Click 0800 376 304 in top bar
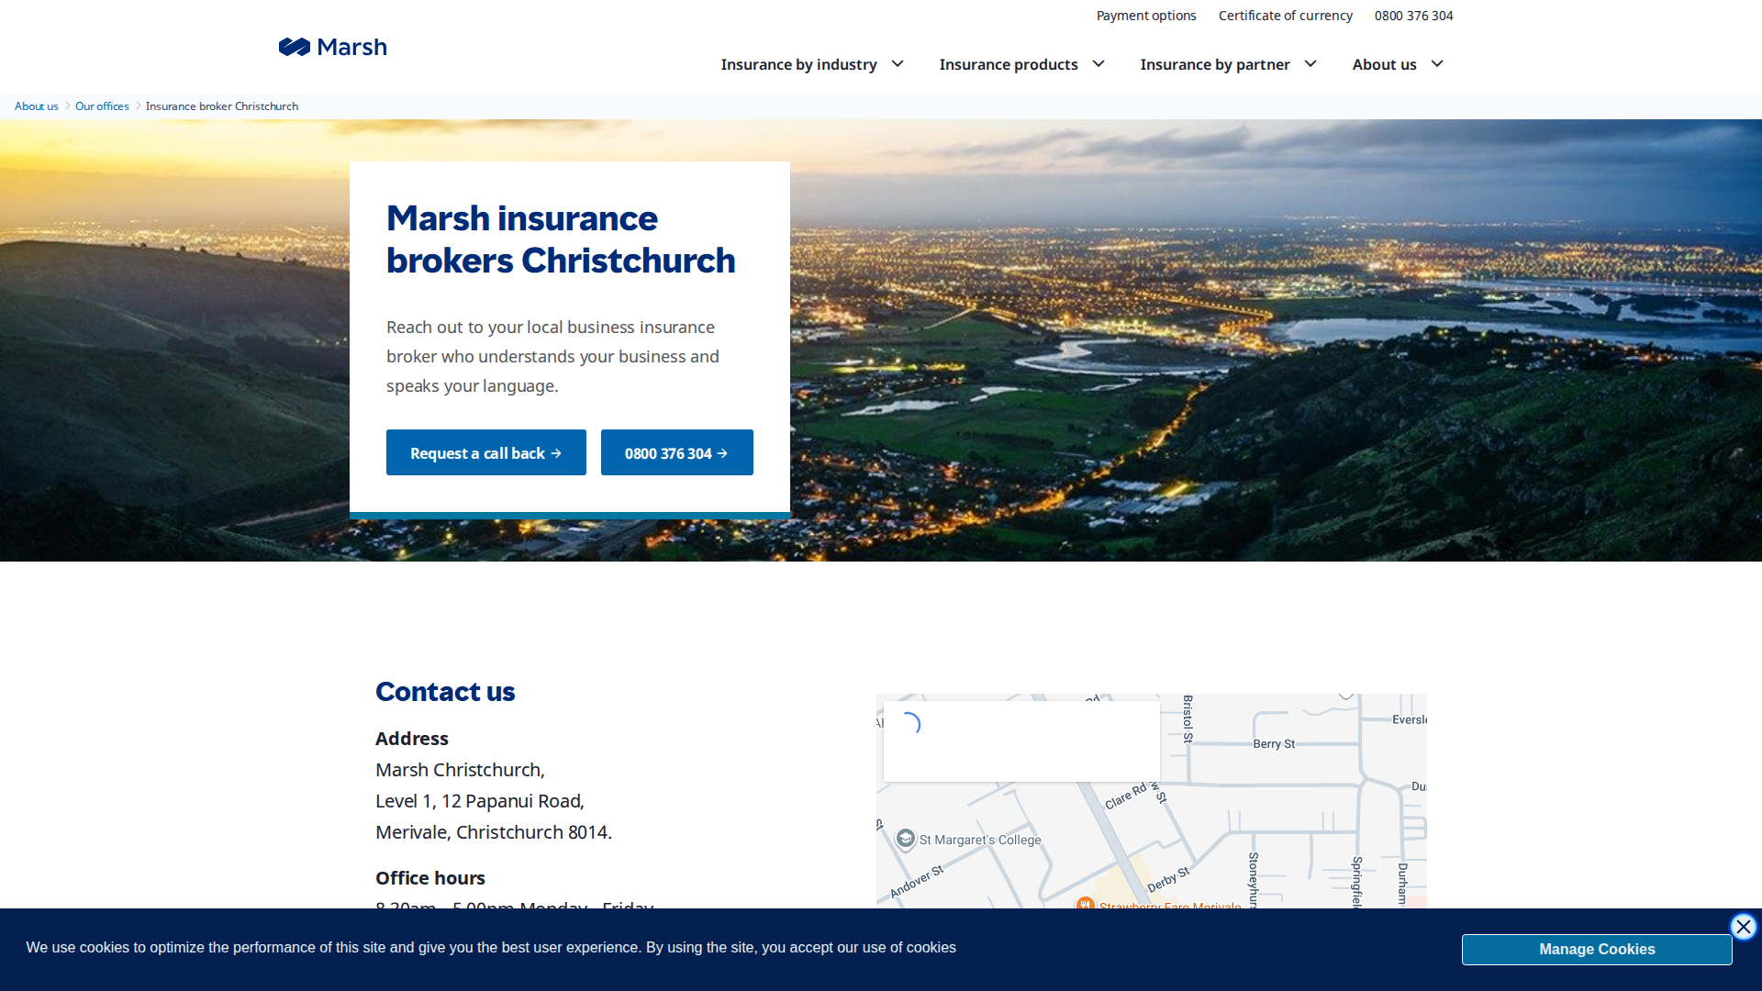The height and width of the screenshot is (991, 1762). tap(1413, 16)
